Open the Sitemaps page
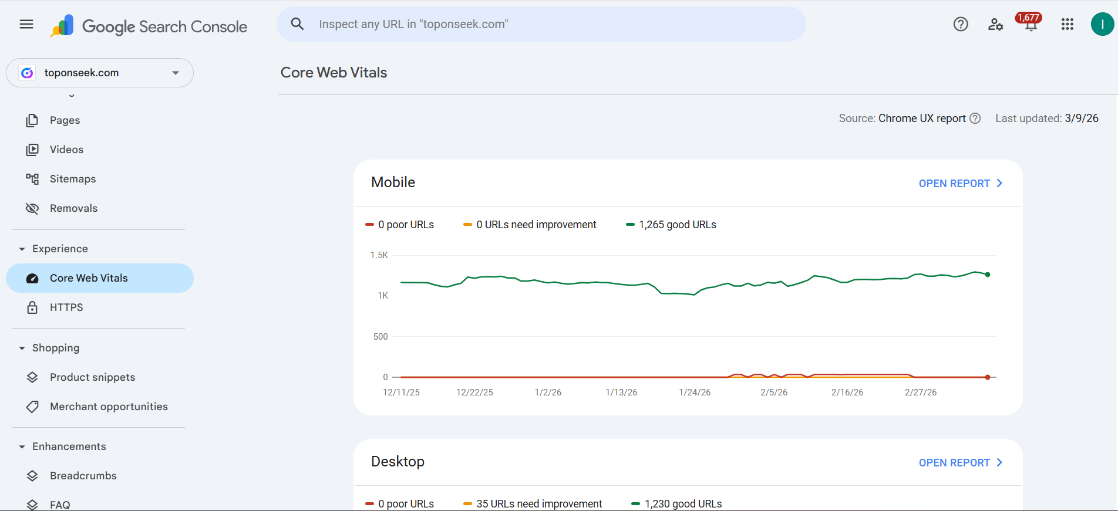 point(100,179)
